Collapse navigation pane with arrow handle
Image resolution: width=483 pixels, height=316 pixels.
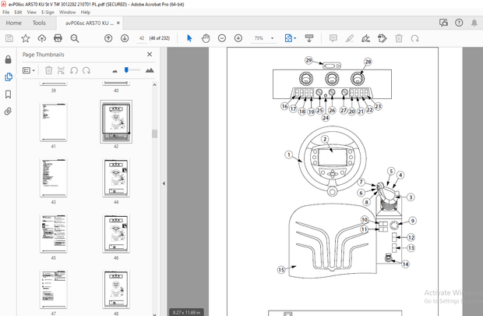[x=164, y=183]
